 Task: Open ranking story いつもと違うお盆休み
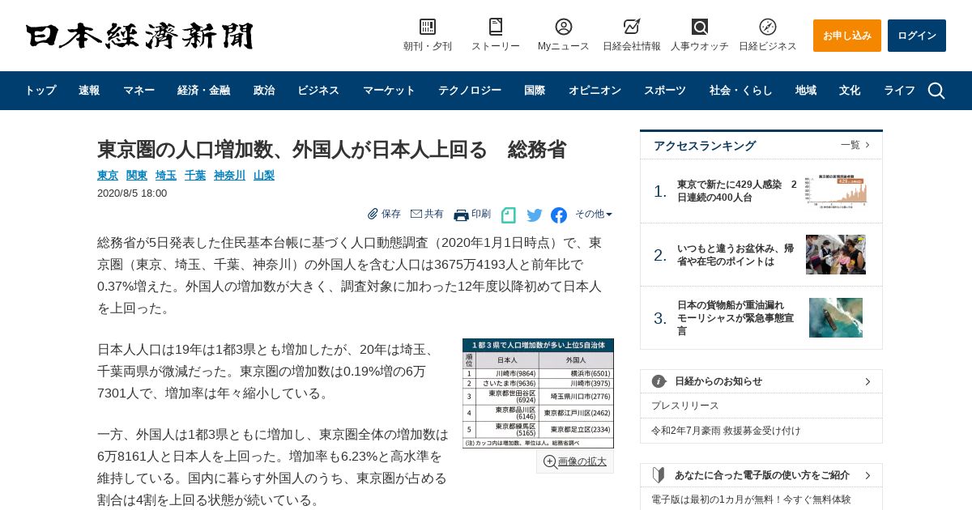(x=735, y=255)
